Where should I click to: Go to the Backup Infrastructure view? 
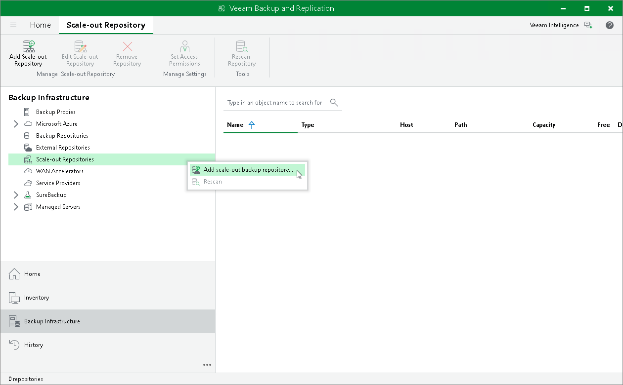pyautogui.click(x=108, y=321)
